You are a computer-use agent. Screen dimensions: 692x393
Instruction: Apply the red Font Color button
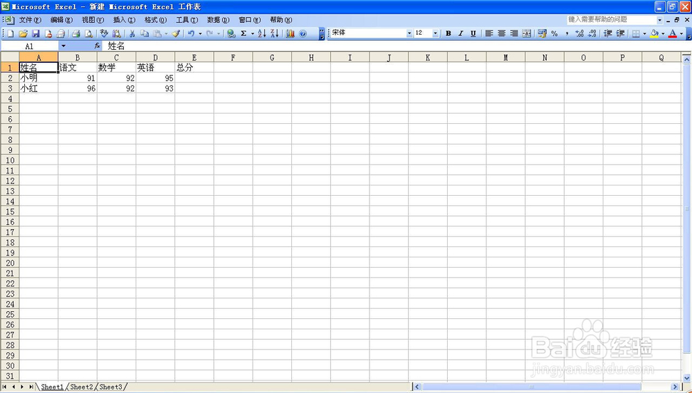pos(672,33)
